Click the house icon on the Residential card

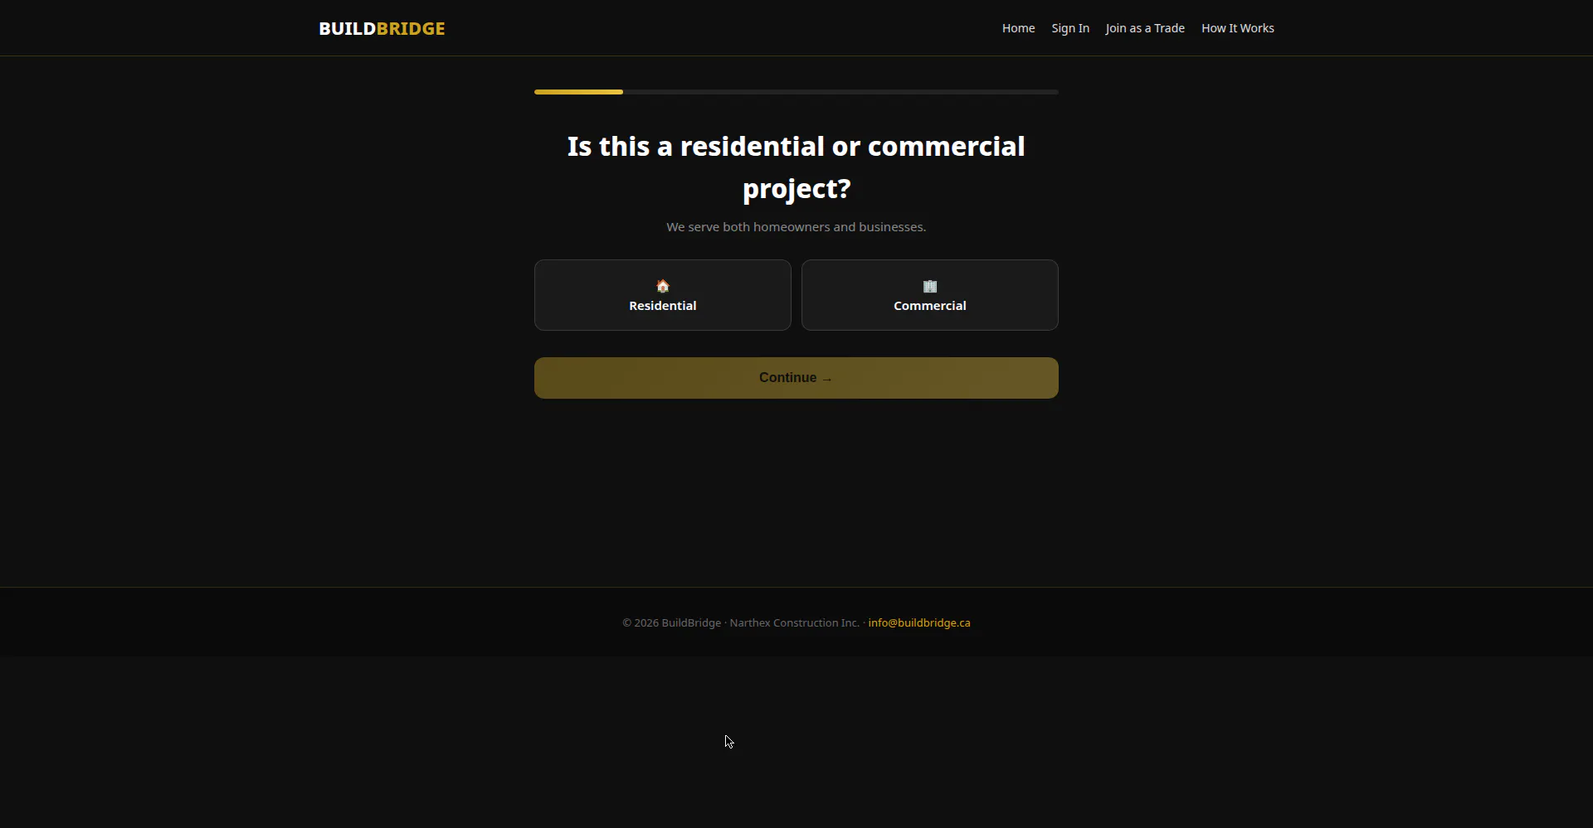663,286
